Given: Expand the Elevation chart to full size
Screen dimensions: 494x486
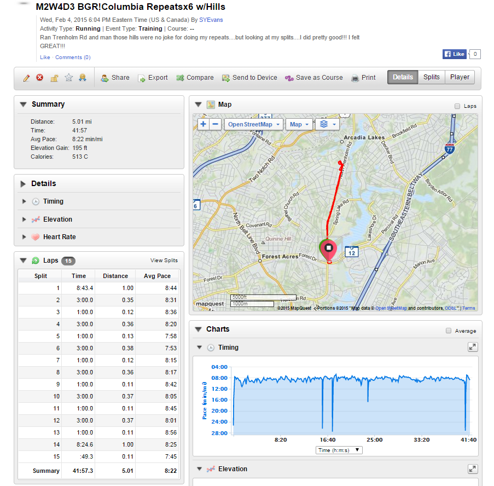Looking at the screenshot, I should tap(473, 469).
